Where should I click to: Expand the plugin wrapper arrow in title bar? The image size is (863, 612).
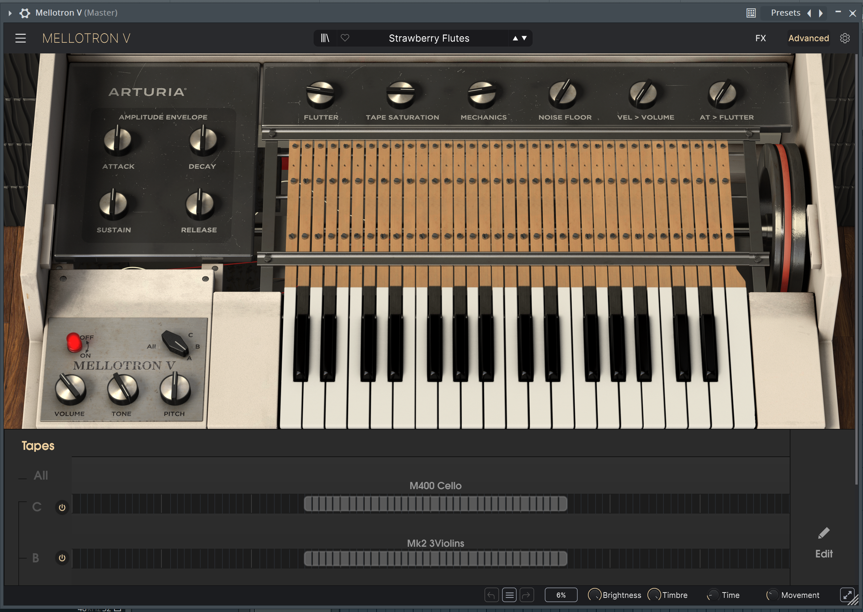[10, 13]
